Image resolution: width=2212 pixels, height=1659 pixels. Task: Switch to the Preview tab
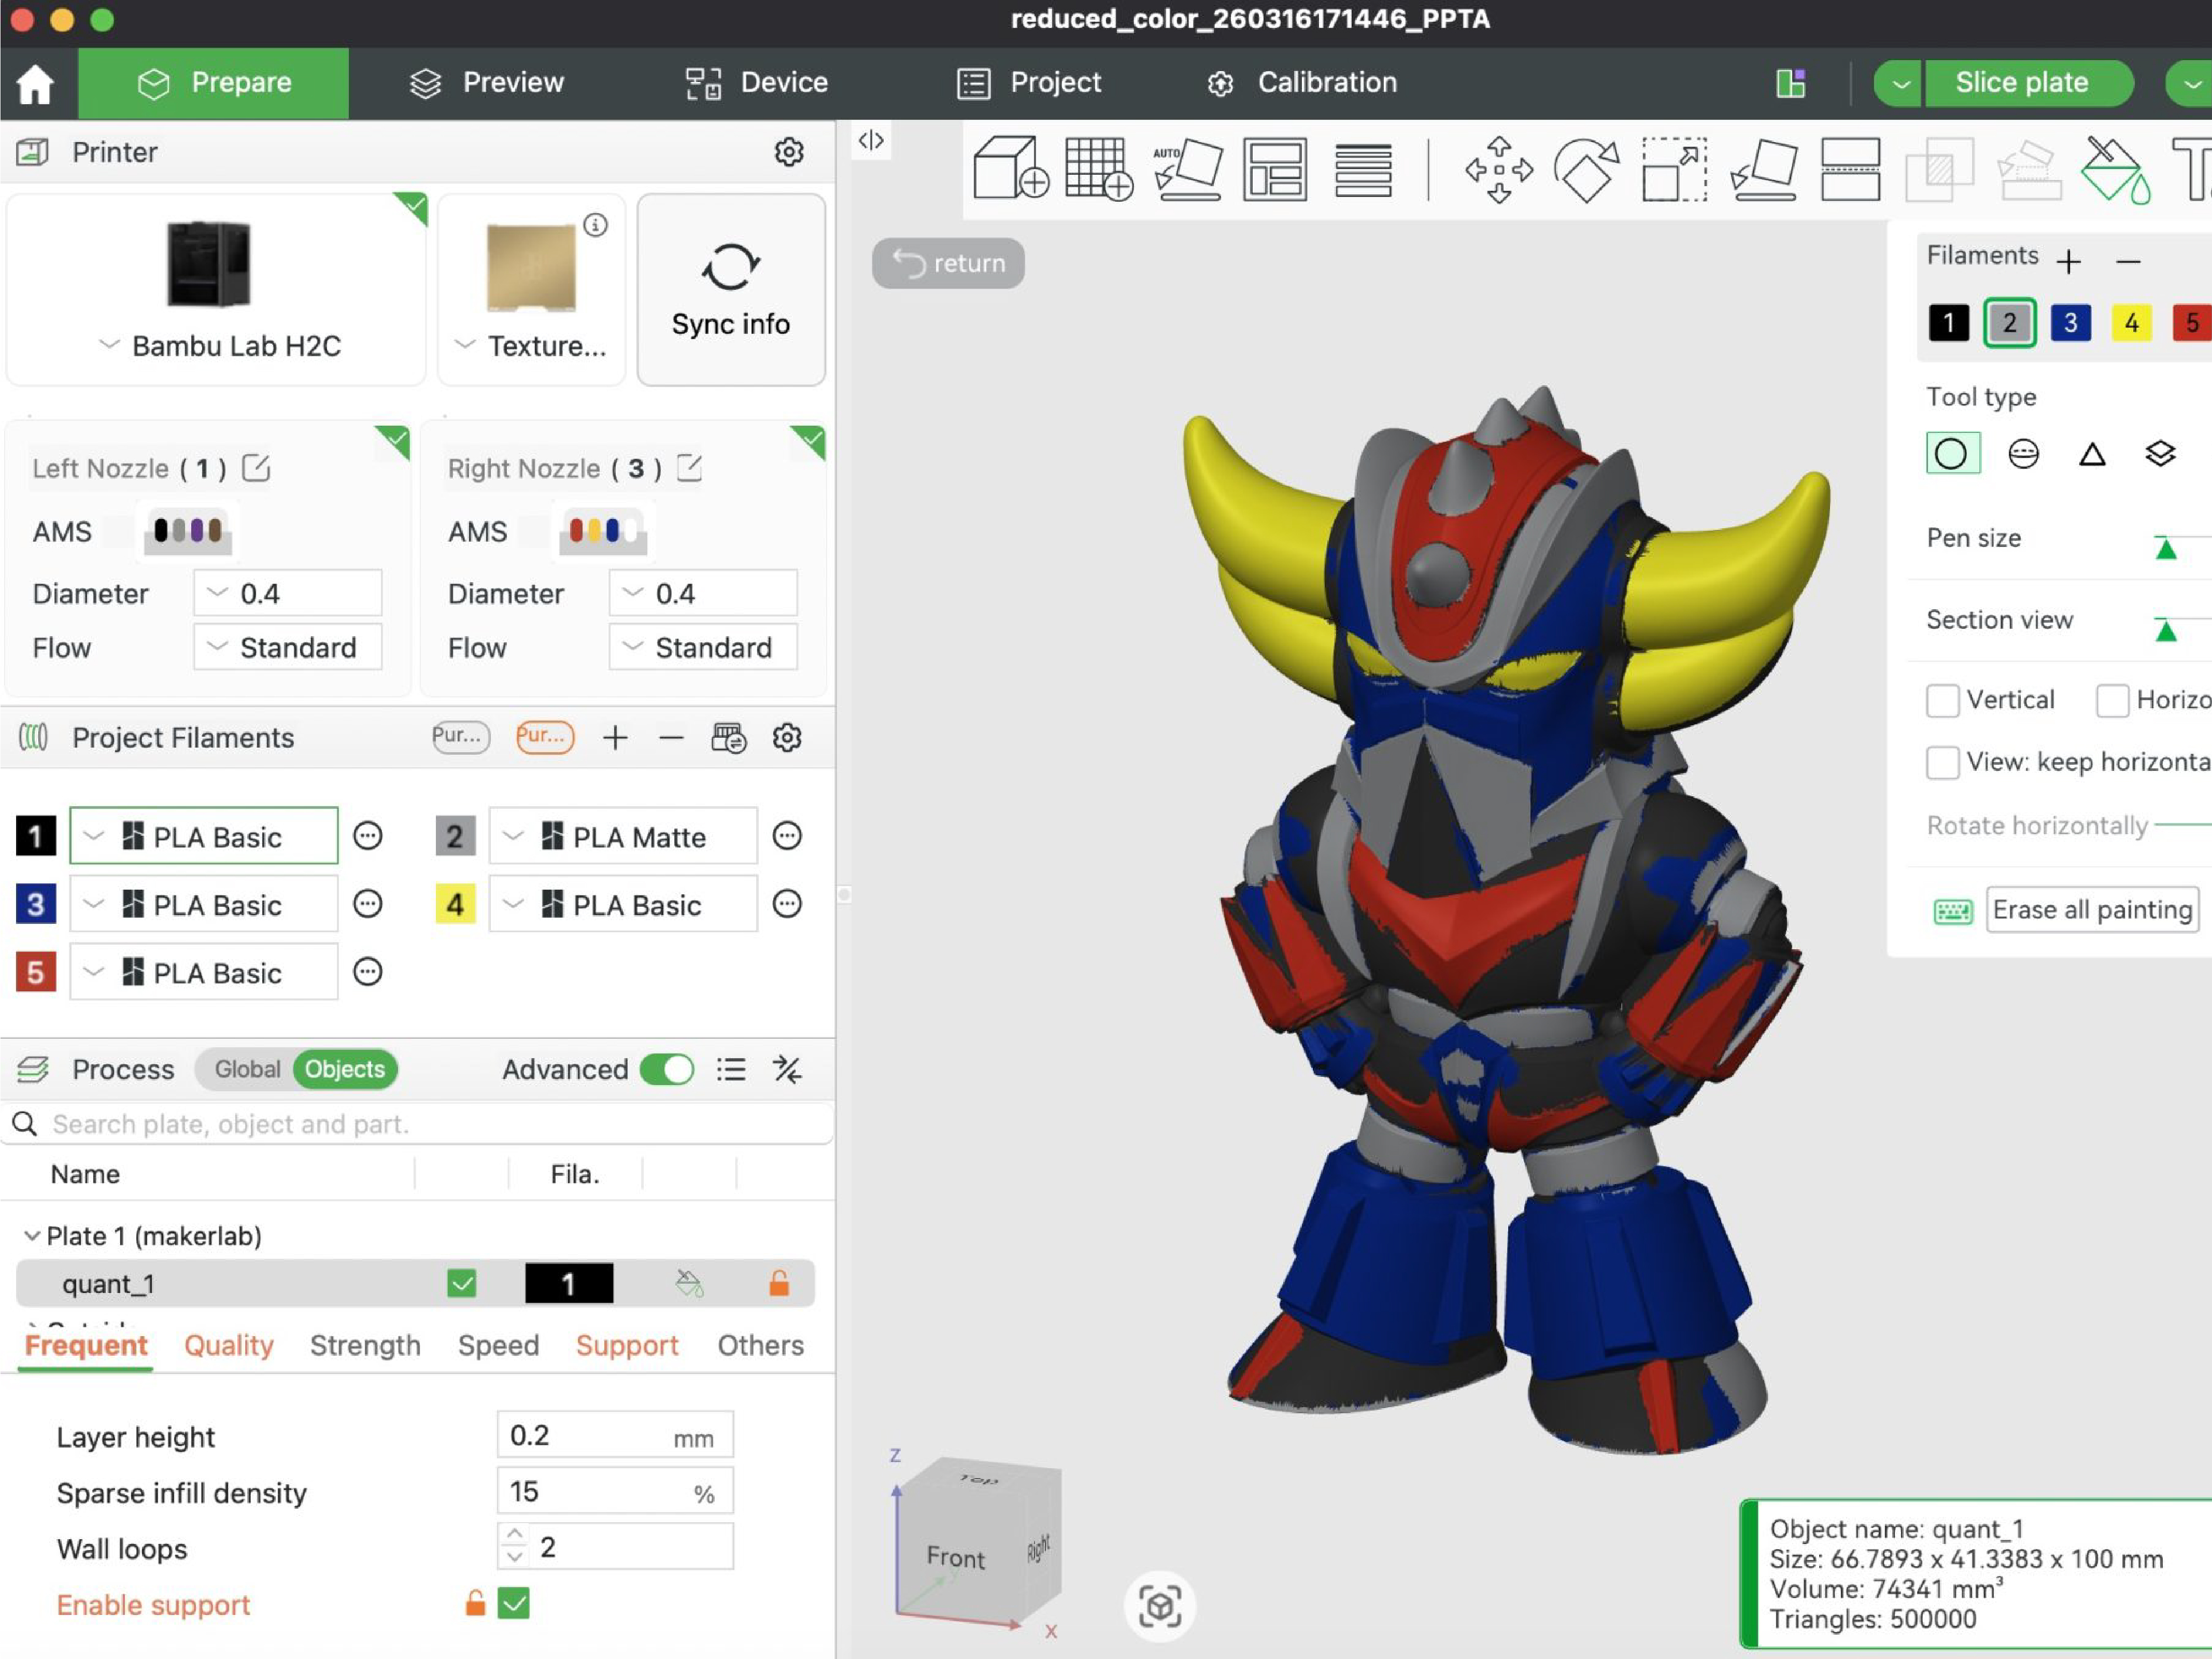coord(487,83)
